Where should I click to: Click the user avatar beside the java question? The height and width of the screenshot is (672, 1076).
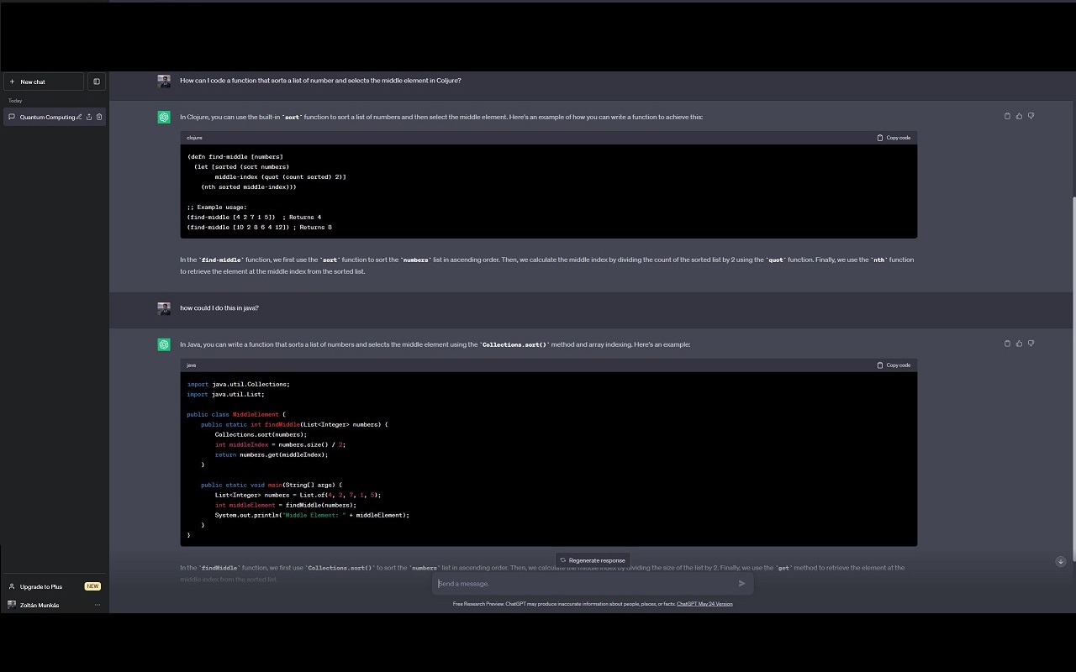[164, 308]
